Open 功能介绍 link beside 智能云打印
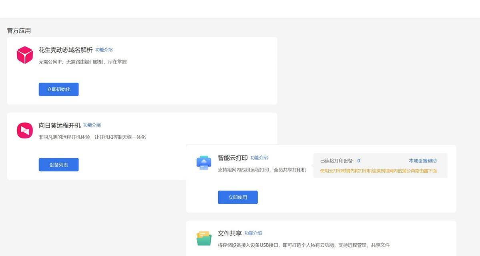The image size is (480, 256). click(259, 158)
